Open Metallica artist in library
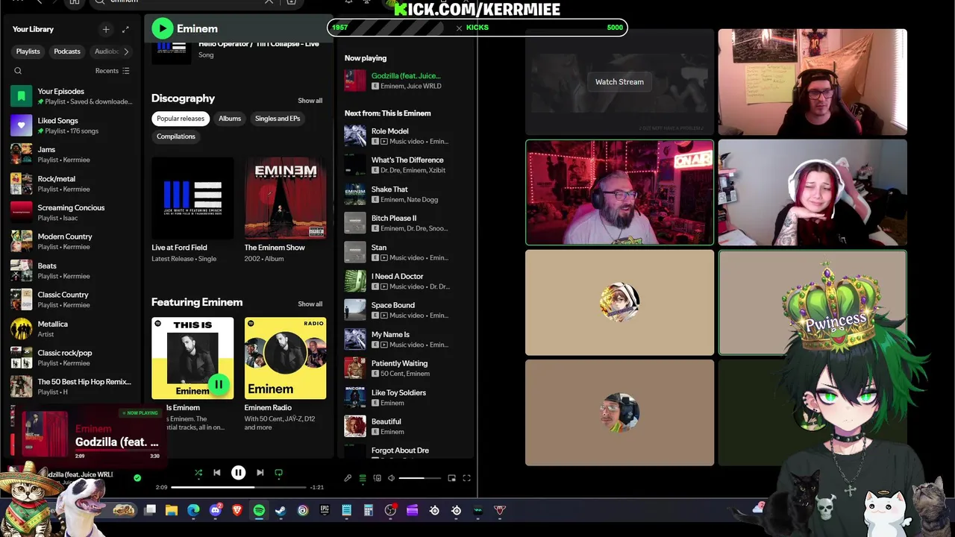The image size is (955, 537). [x=72, y=329]
